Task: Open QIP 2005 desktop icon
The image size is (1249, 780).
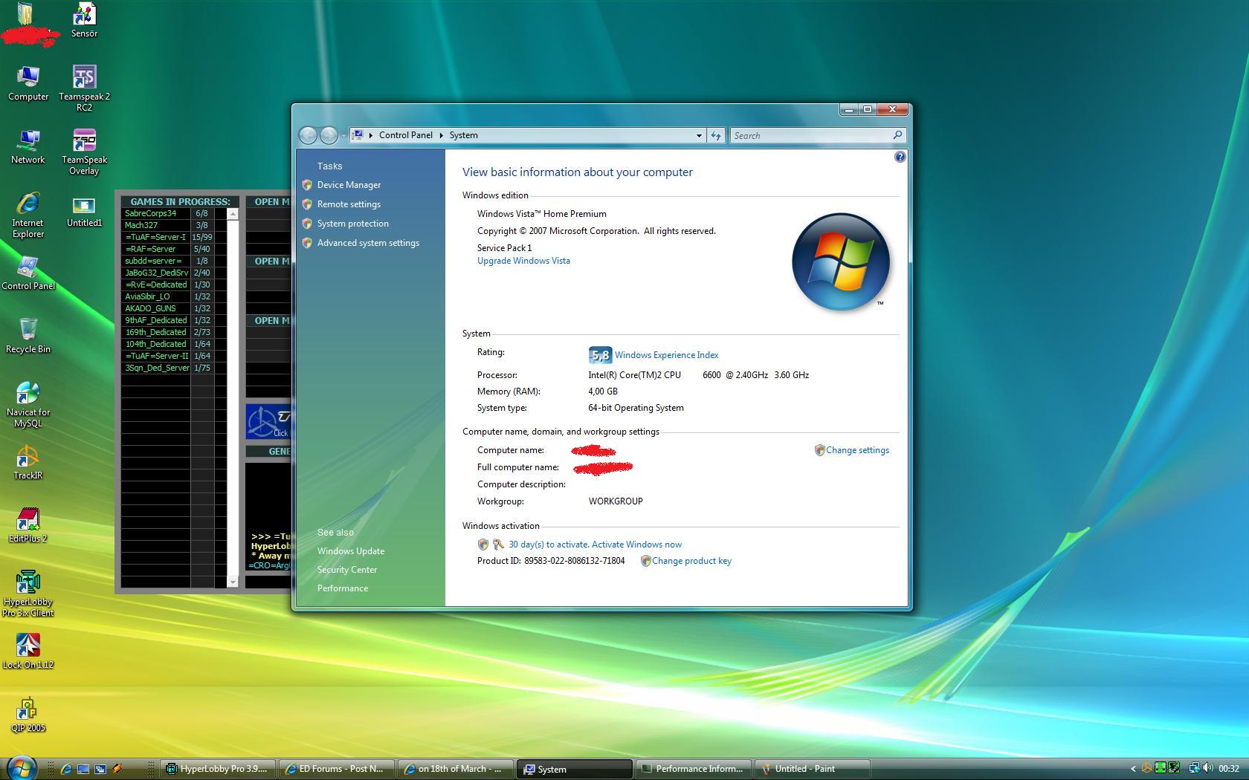Action: tap(28, 715)
